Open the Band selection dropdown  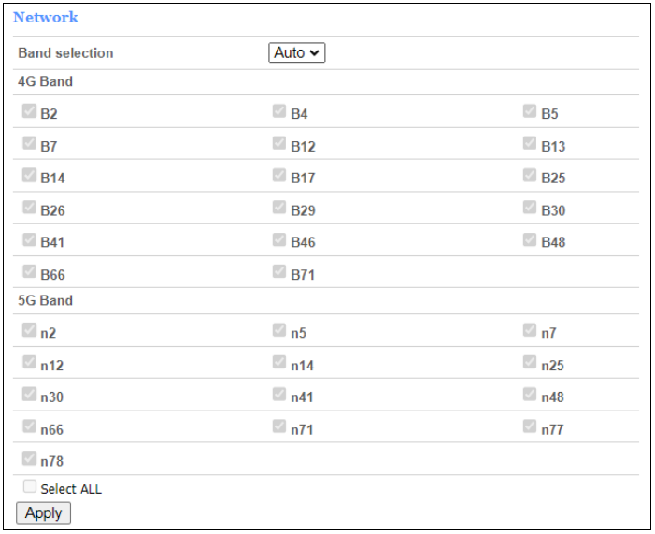click(x=296, y=53)
